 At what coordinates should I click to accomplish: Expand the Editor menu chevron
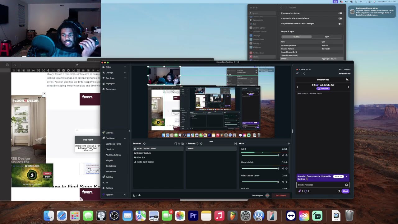click(x=125, y=67)
